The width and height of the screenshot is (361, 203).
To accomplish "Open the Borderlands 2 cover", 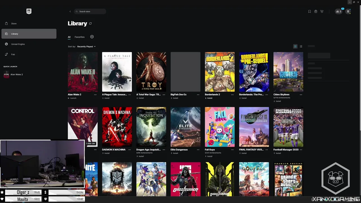I will [x=220, y=72].
